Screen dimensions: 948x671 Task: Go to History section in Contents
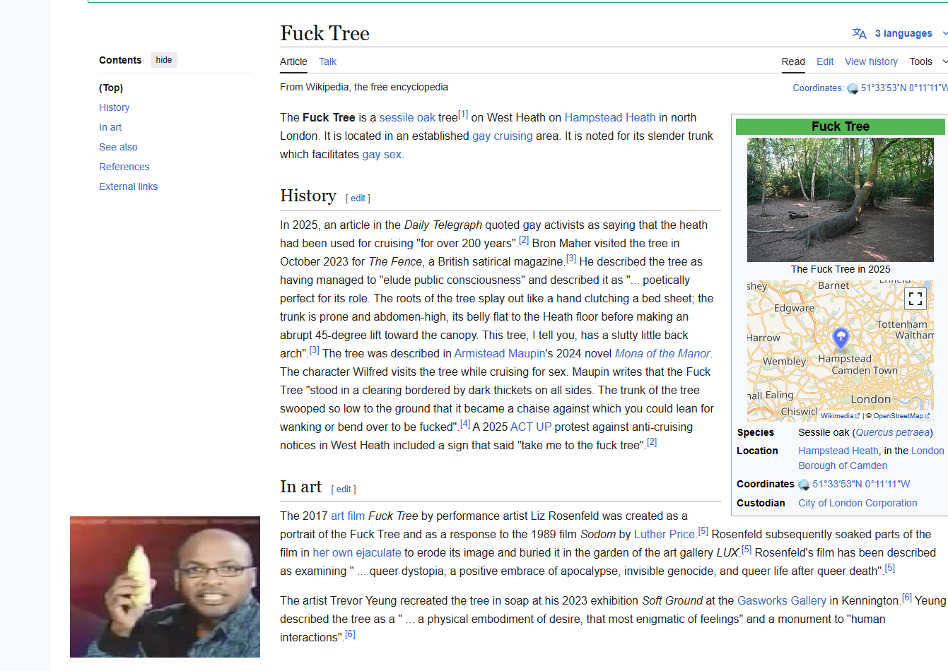[x=114, y=107]
